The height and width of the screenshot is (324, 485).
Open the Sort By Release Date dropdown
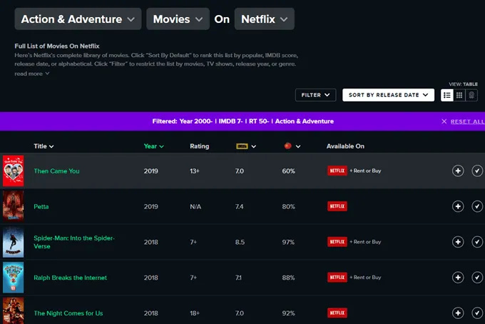(x=388, y=95)
